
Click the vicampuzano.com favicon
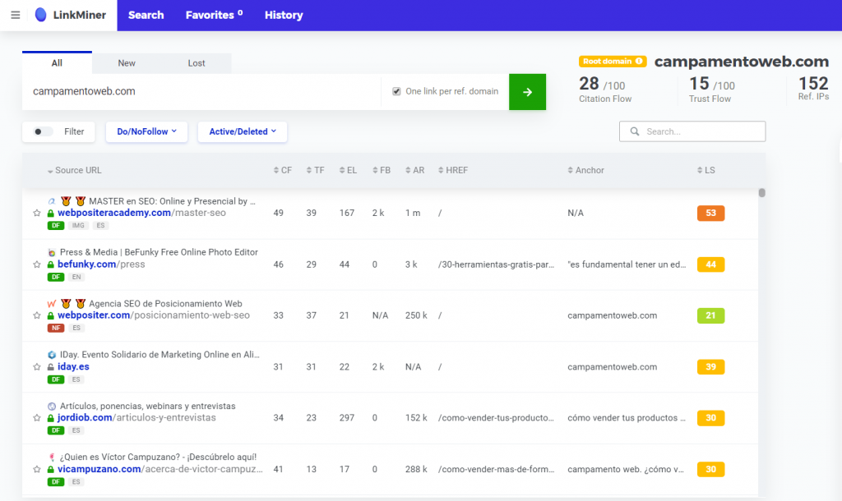coord(52,457)
